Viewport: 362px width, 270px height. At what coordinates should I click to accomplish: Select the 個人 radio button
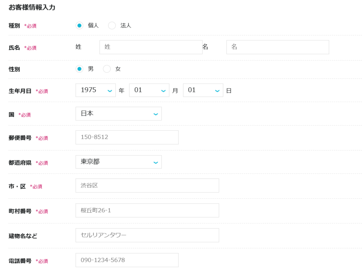[x=80, y=25]
